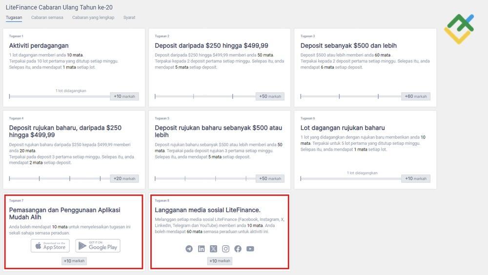The width and height of the screenshot is (488, 275).
Task: Click progress bar in Aktiviti perdagangan card
Action: click(60, 97)
